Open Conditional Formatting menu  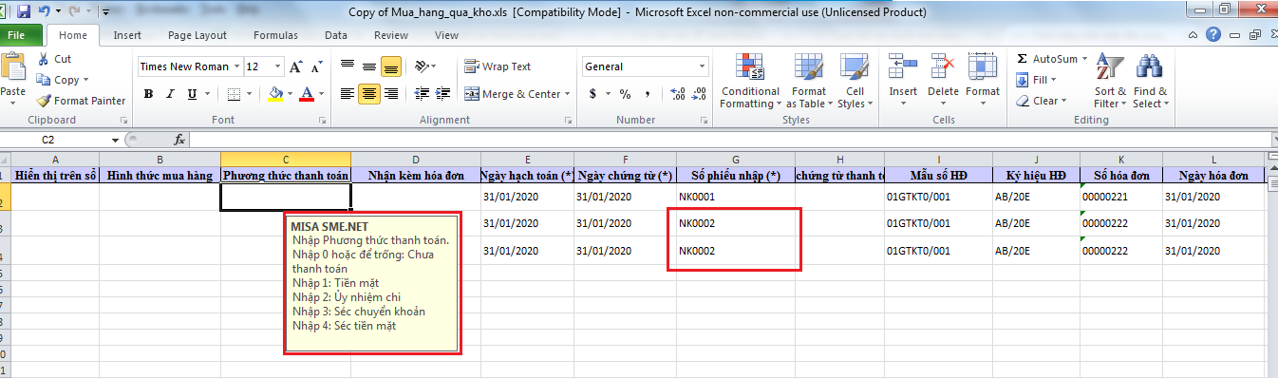pos(750,82)
